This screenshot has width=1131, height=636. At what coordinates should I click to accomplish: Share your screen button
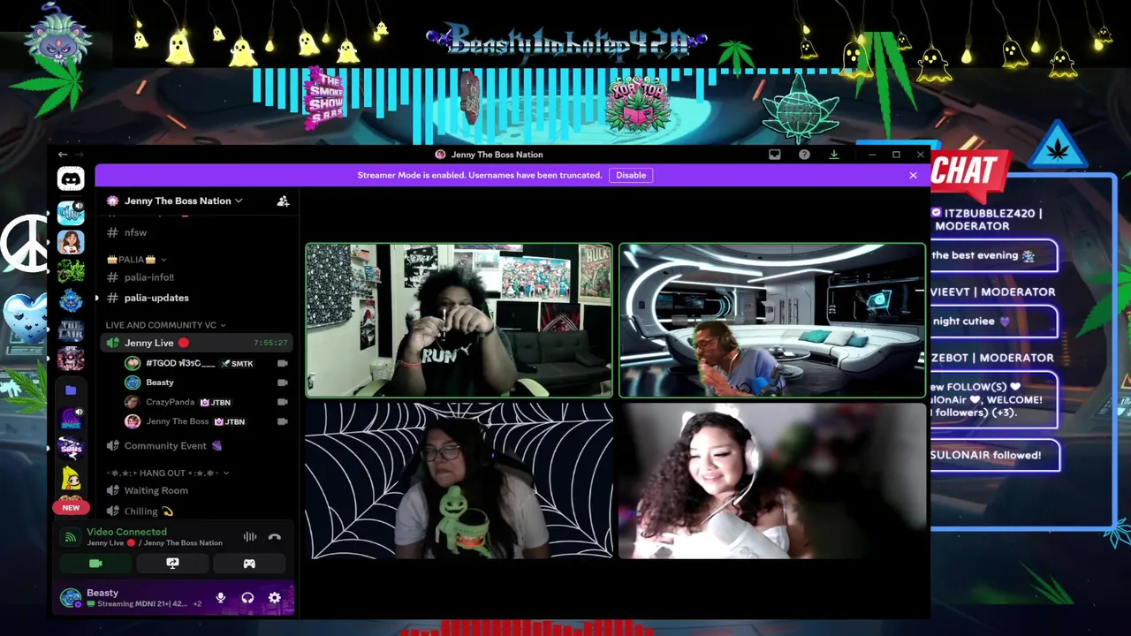click(x=172, y=564)
